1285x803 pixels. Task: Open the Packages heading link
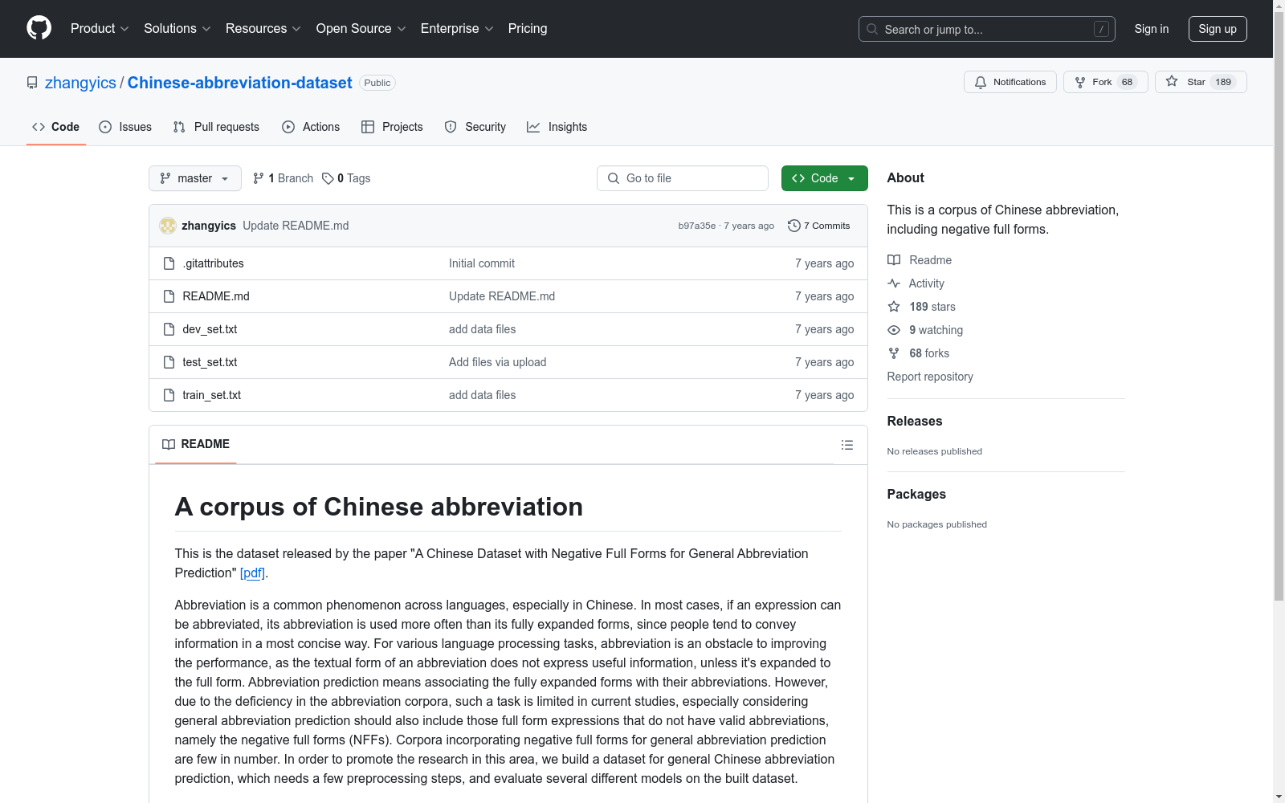[x=916, y=494]
